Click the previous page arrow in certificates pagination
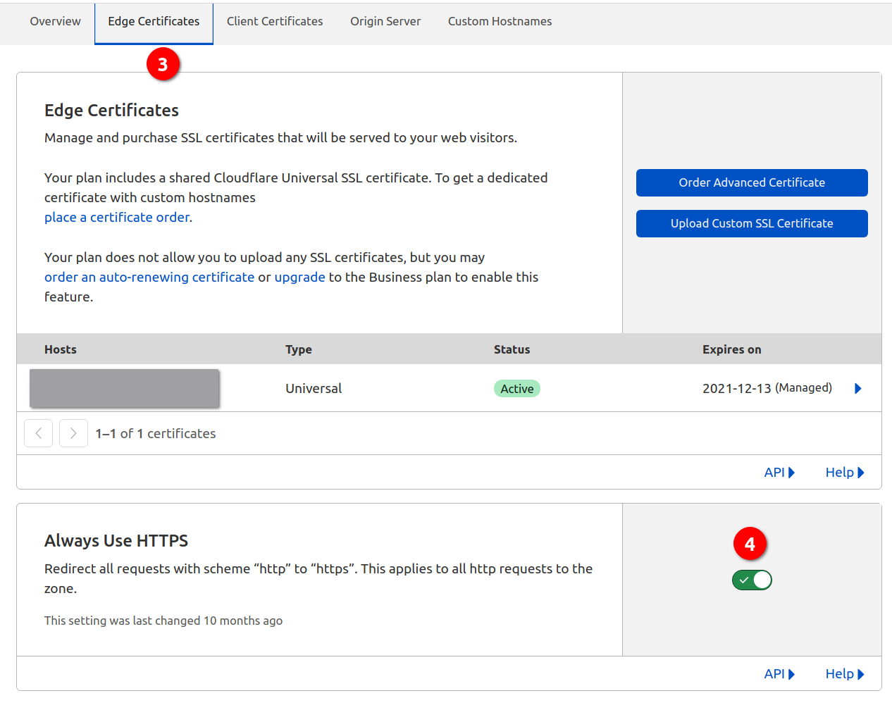This screenshot has width=892, height=710. click(39, 433)
